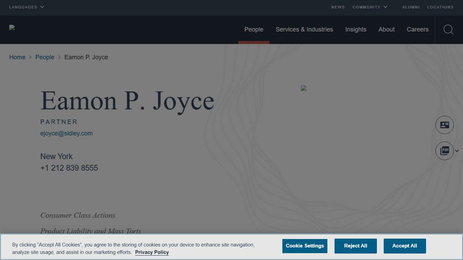Image resolution: width=463 pixels, height=260 pixels.
Task: View the Privacy Policy
Action: click(x=152, y=252)
